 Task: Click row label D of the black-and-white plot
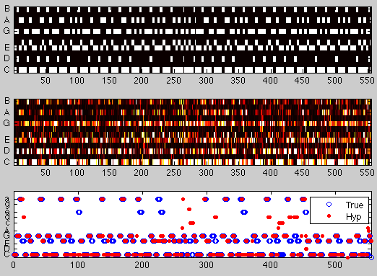click(6, 58)
